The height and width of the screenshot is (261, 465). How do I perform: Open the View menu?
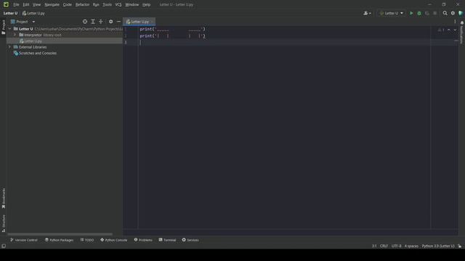tap(36, 4)
